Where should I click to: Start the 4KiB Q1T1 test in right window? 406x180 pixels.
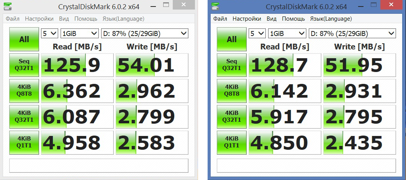point(232,142)
